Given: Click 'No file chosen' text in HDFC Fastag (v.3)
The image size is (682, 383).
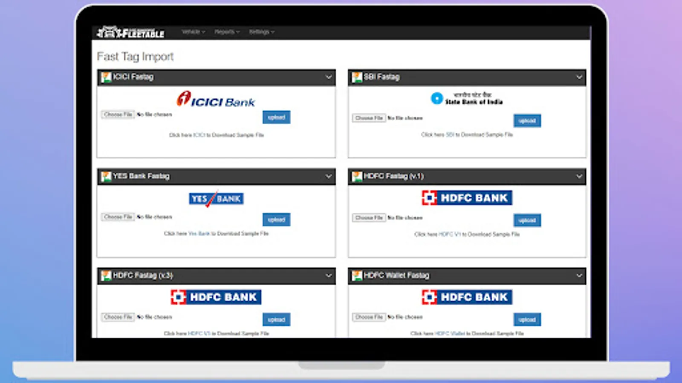Looking at the screenshot, I should coord(154,317).
